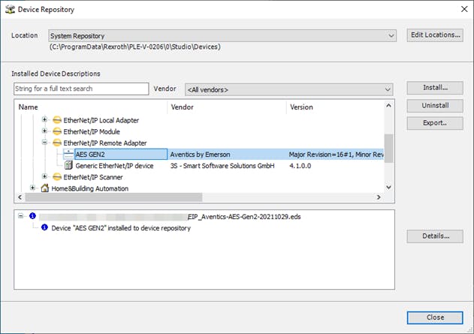Click the EtherNet/IP Module folder icon
This screenshot has width=474, height=334.
(x=56, y=131)
